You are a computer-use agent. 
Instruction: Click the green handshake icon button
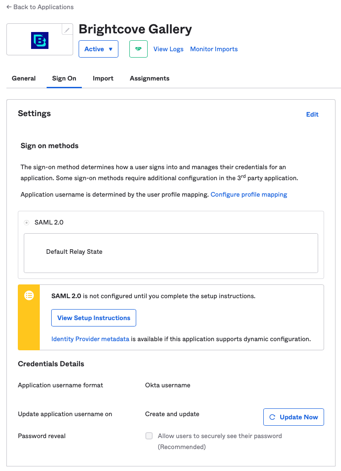coord(139,49)
